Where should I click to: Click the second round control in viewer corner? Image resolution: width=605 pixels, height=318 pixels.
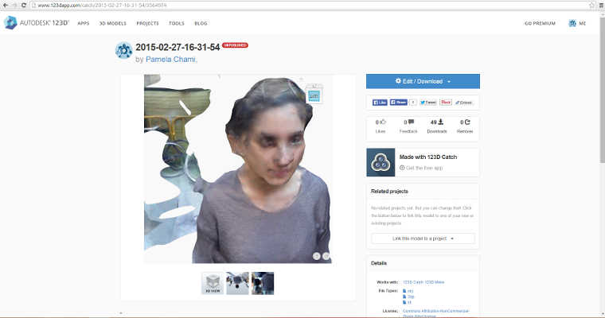pos(326,256)
